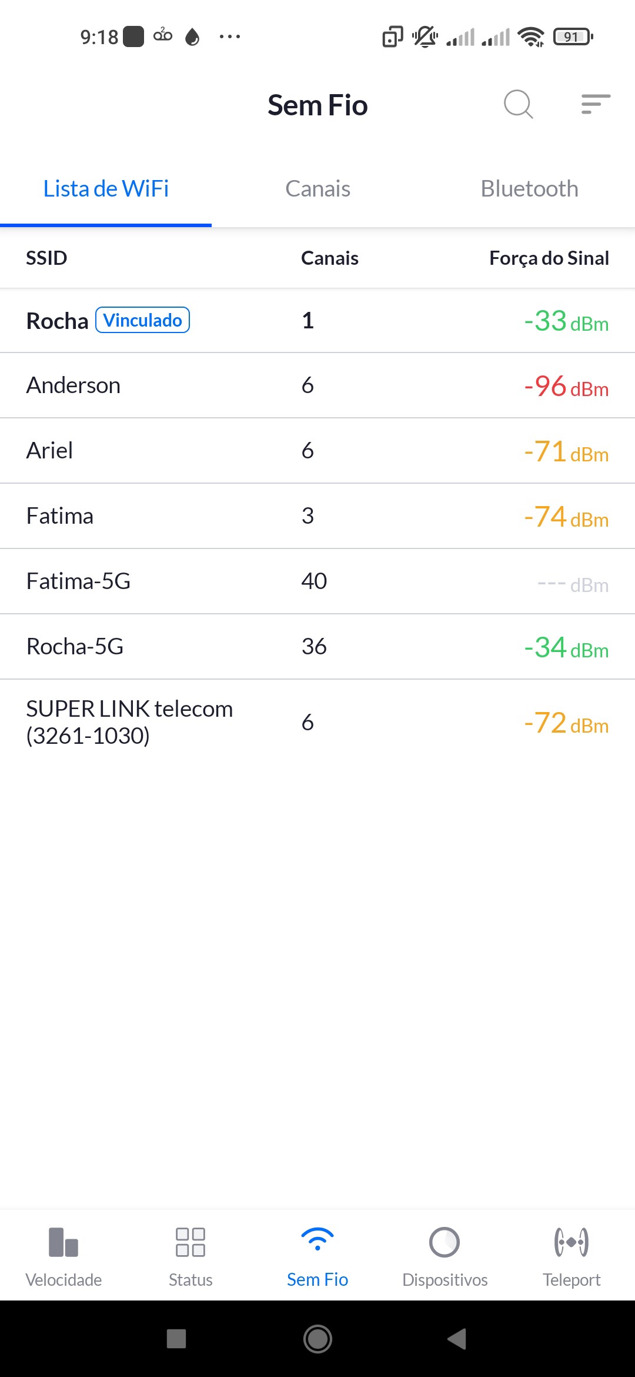Screen dimensions: 635x1377
Task: Tap the SUPER LINK telecom network
Action: point(129,722)
